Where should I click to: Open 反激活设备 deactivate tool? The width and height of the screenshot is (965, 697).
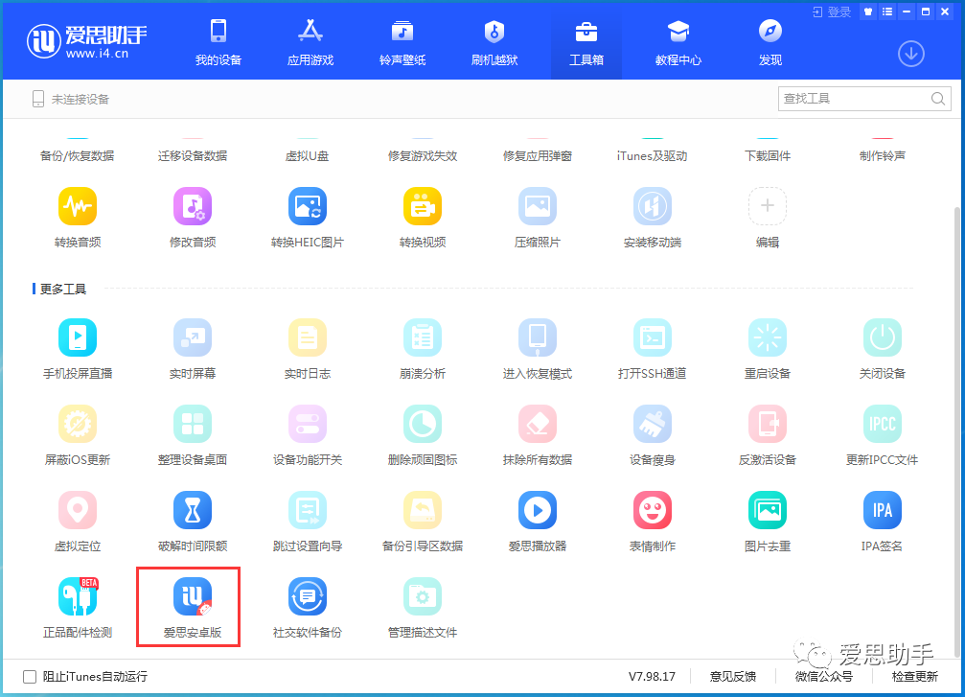[768, 424]
